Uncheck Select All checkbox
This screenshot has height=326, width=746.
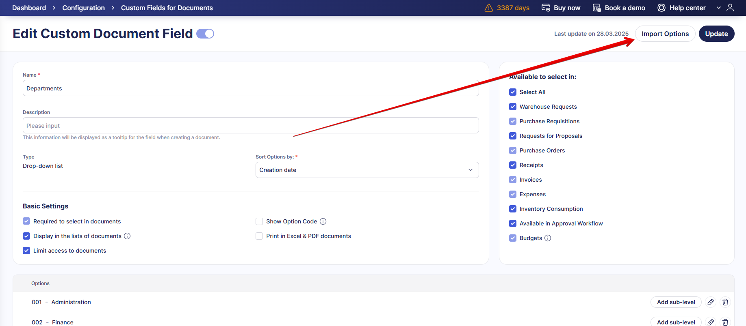click(x=513, y=92)
